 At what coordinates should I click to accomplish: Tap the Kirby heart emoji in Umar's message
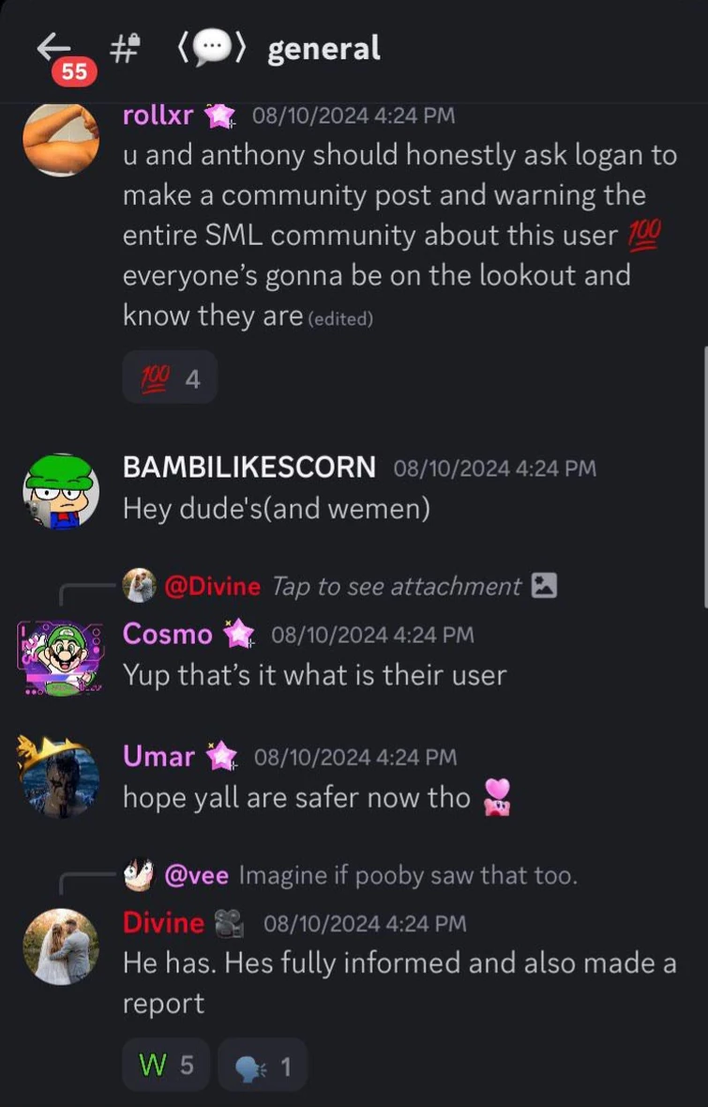[497, 798]
